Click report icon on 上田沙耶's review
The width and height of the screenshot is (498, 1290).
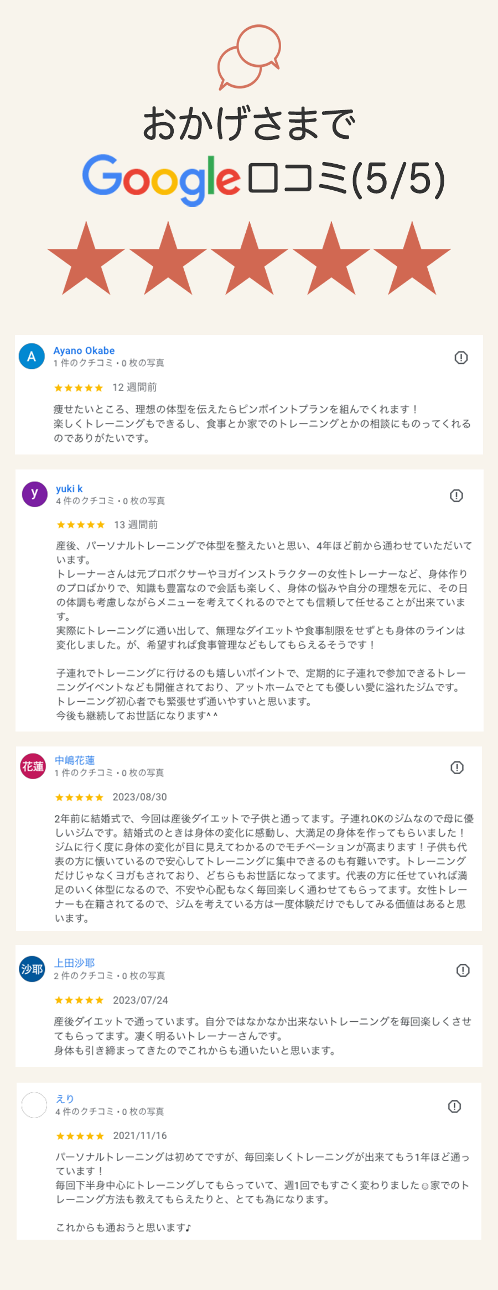(463, 970)
